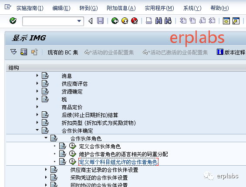This screenshot has width=246, height=187.
Task: Select 维护合作者角色的语言相关的码重分配 entry
Action: [123, 154]
